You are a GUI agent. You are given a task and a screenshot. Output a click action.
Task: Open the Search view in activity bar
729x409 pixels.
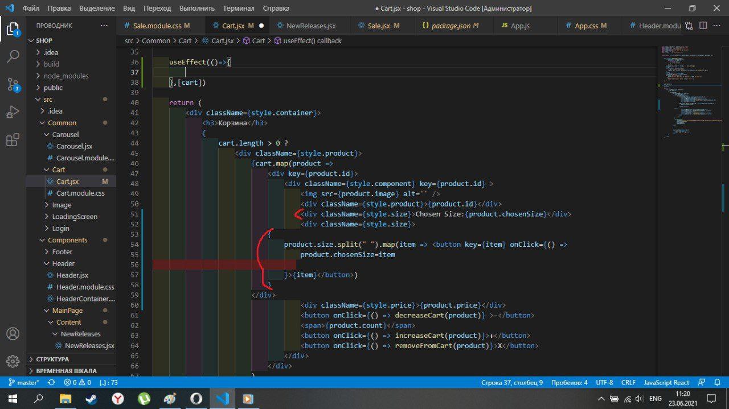[x=13, y=56]
